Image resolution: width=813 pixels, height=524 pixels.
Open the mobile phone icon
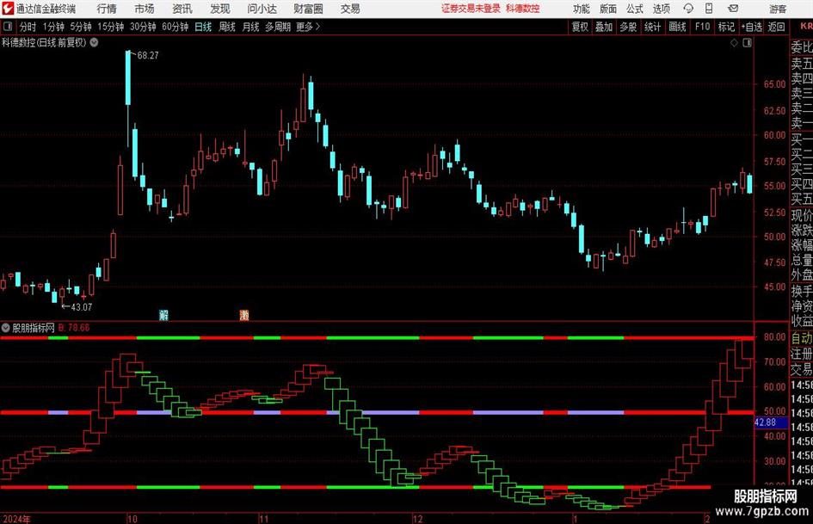[709, 9]
